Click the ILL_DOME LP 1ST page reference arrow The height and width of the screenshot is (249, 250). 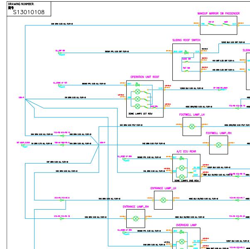[60, 85]
